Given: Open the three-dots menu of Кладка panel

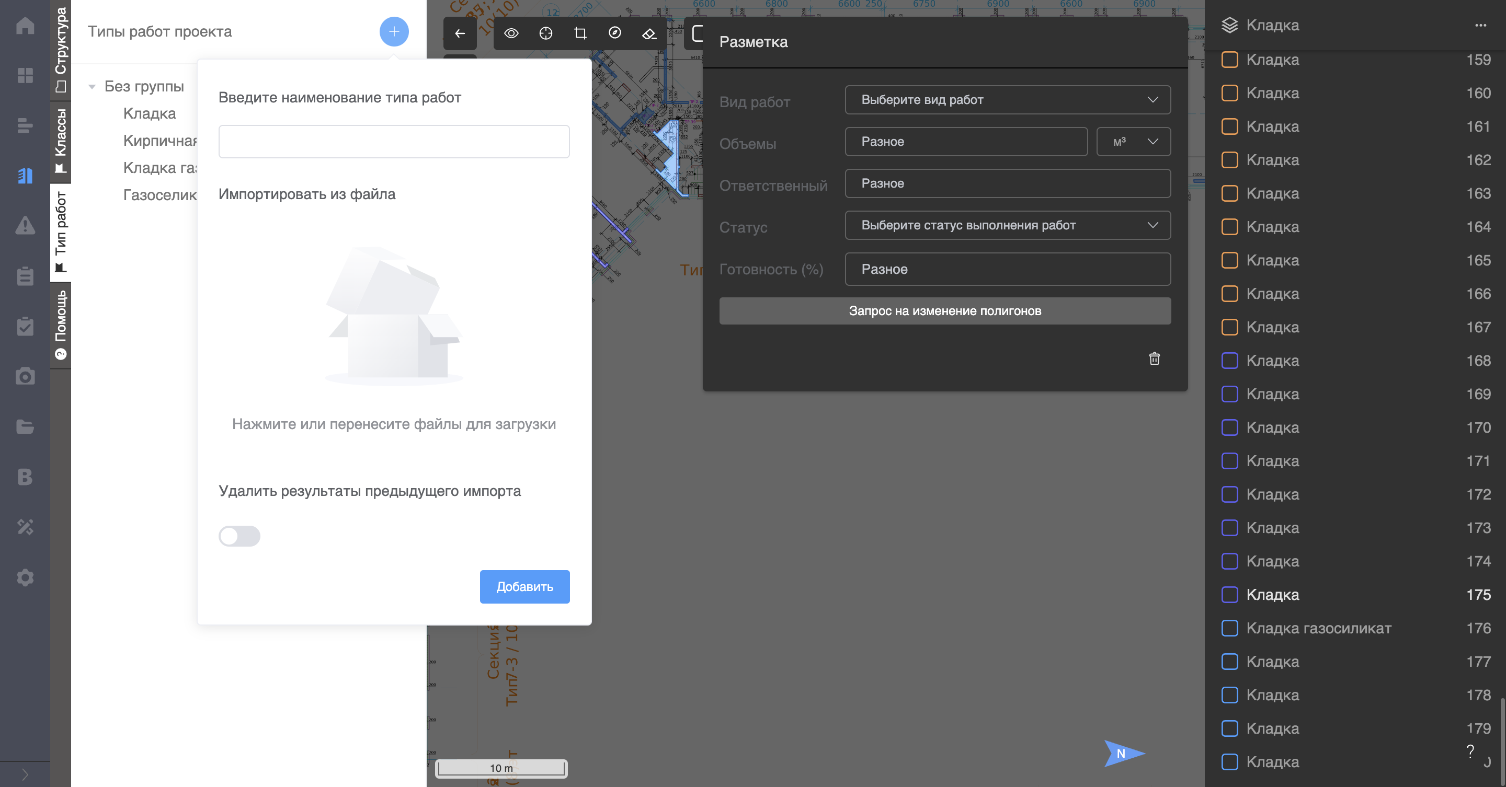Looking at the screenshot, I should point(1481,25).
